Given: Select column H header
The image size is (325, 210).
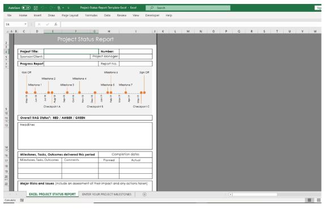Looking at the screenshot, I should 109,31.
